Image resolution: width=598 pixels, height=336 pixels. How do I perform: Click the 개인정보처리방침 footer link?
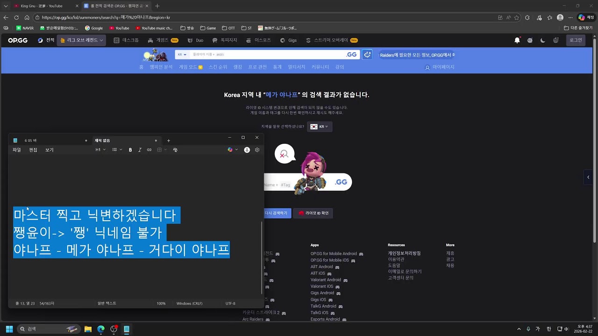404,253
